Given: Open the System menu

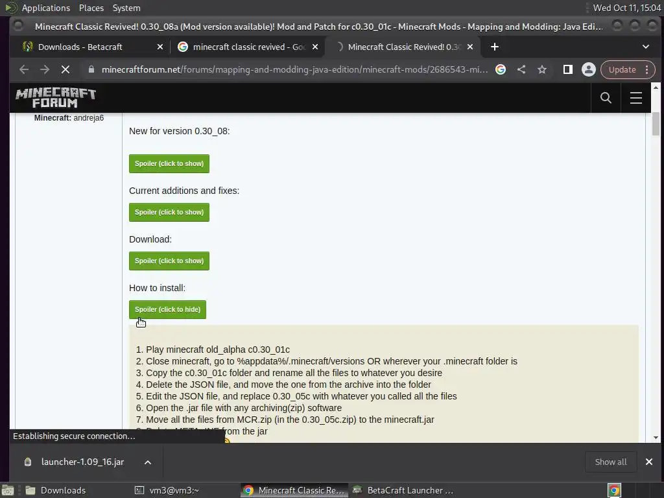Looking at the screenshot, I should click(x=126, y=8).
